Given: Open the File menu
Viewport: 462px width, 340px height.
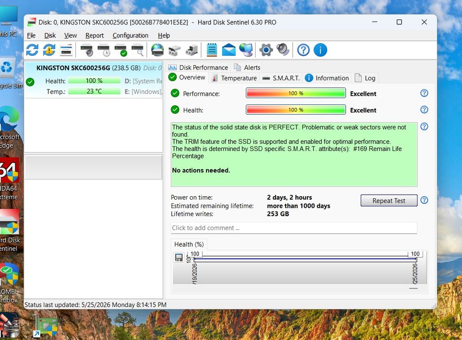Looking at the screenshot, I should (31, 35).
